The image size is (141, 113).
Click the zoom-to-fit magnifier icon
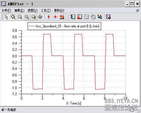[x=13, y=17]
